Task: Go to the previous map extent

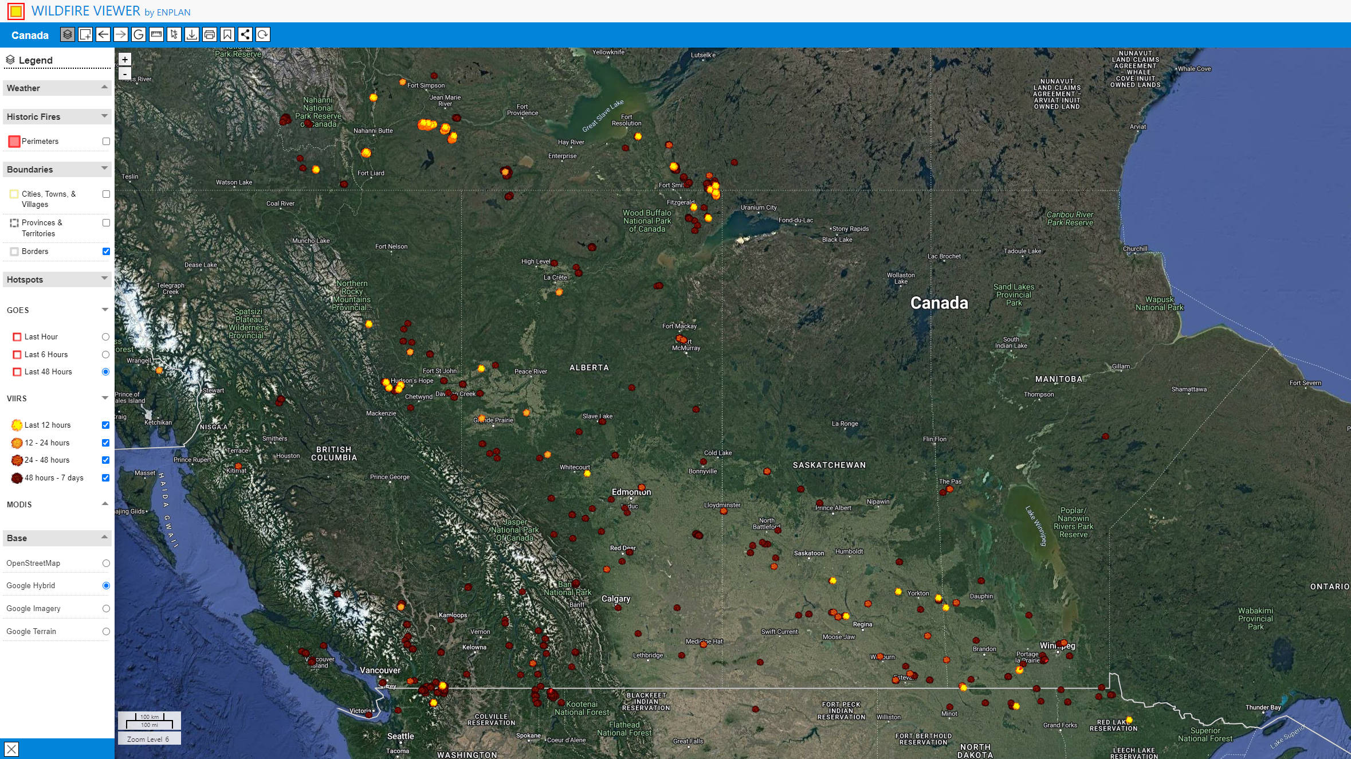Action: tap(103, 35)
